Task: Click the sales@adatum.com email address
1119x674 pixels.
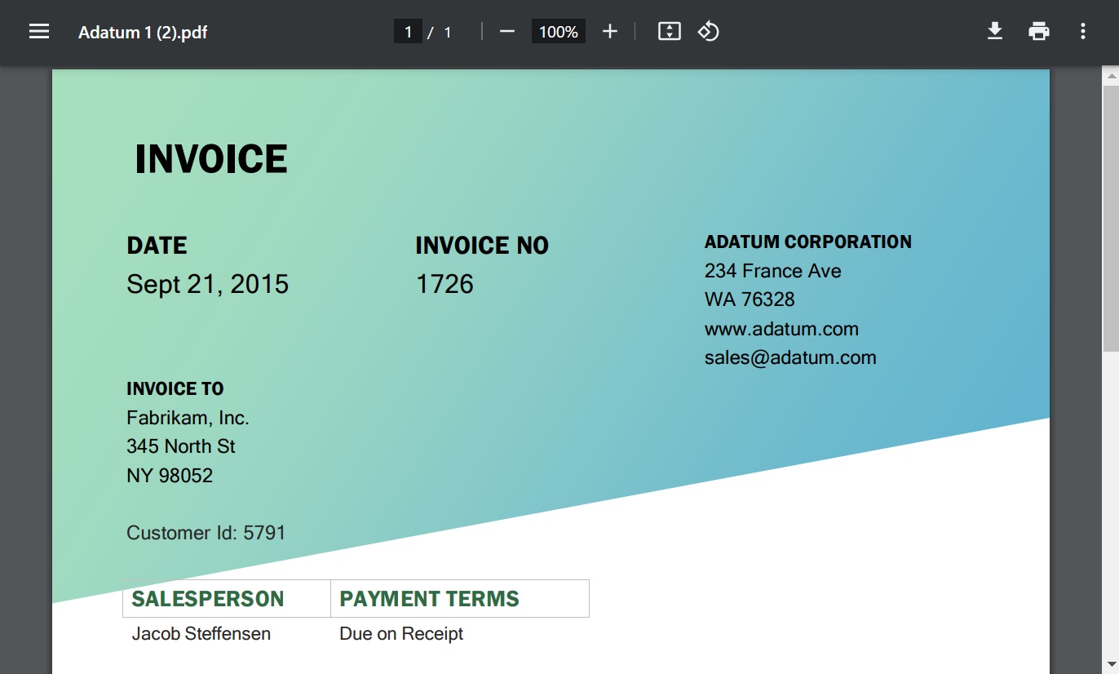Action: (x=790, y=357)
